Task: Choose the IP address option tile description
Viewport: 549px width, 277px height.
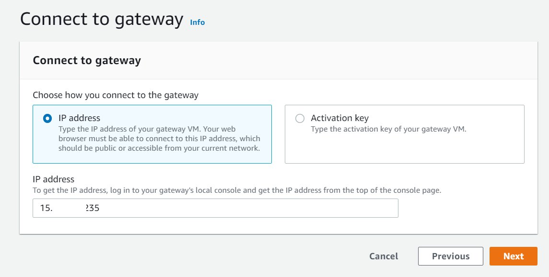Action: (x=159, y=139)
